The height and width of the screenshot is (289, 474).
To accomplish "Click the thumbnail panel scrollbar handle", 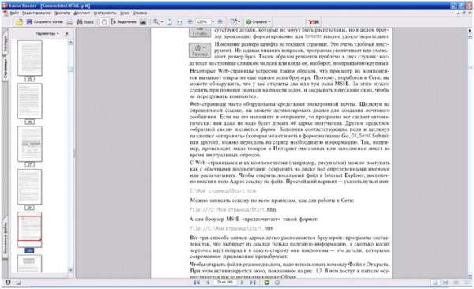I will [x=70, y=69].
